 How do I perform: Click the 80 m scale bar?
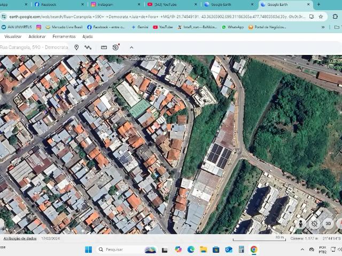coord(259,238)
